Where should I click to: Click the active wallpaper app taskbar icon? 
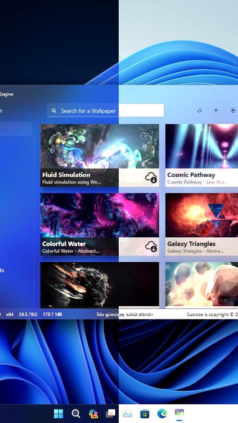[x=179, y=413]
